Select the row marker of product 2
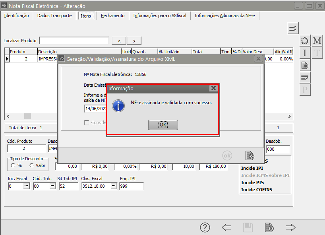Screen dimensions: 325x235 [7, 59]
